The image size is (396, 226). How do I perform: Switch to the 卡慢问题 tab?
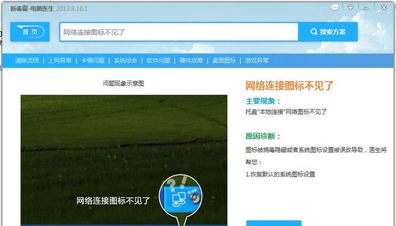(x=92, y=60)
